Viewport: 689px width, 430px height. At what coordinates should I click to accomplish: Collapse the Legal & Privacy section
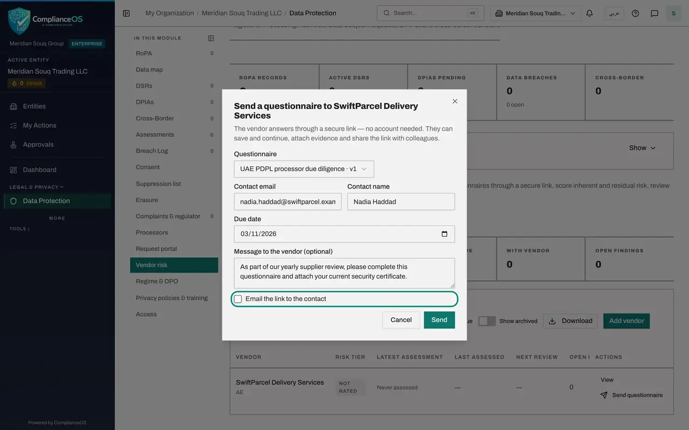click(x=36, y=187)
